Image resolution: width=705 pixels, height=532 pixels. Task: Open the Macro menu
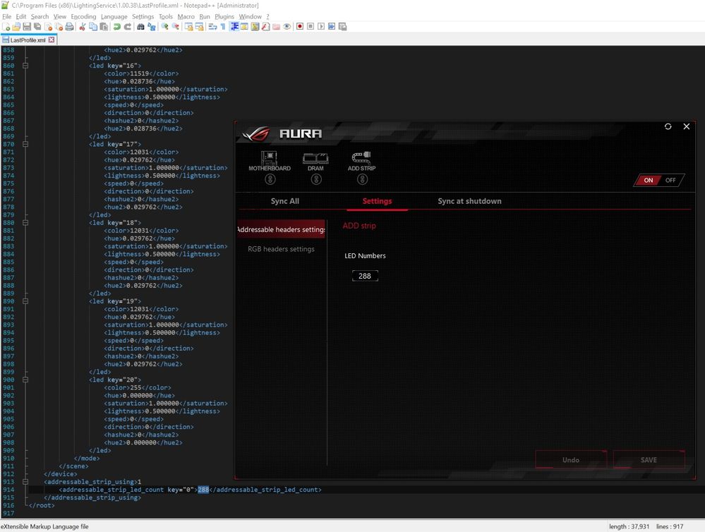point(186,17)
